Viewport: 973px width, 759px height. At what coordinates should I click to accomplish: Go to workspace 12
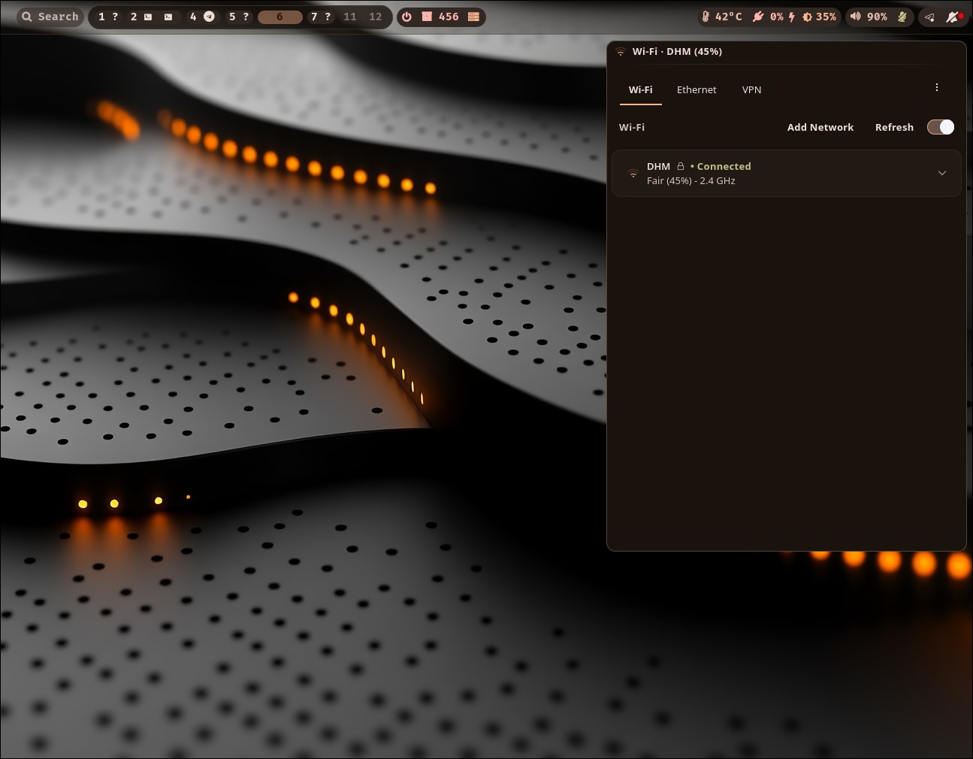click(x=376, y=17)
